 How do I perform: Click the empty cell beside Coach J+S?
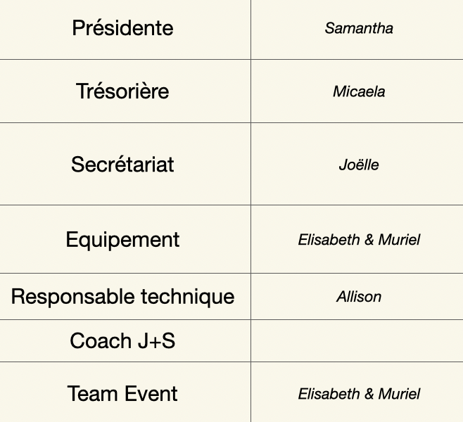tap(357, 341)
